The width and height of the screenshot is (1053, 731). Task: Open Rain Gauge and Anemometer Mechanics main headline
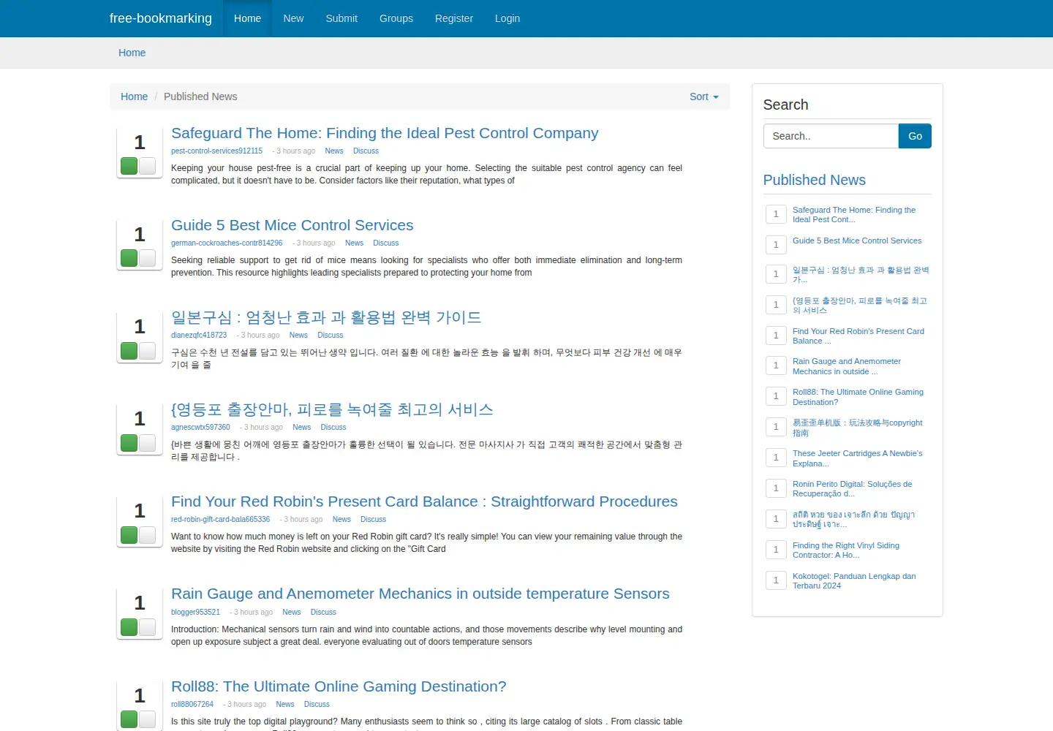420,594
